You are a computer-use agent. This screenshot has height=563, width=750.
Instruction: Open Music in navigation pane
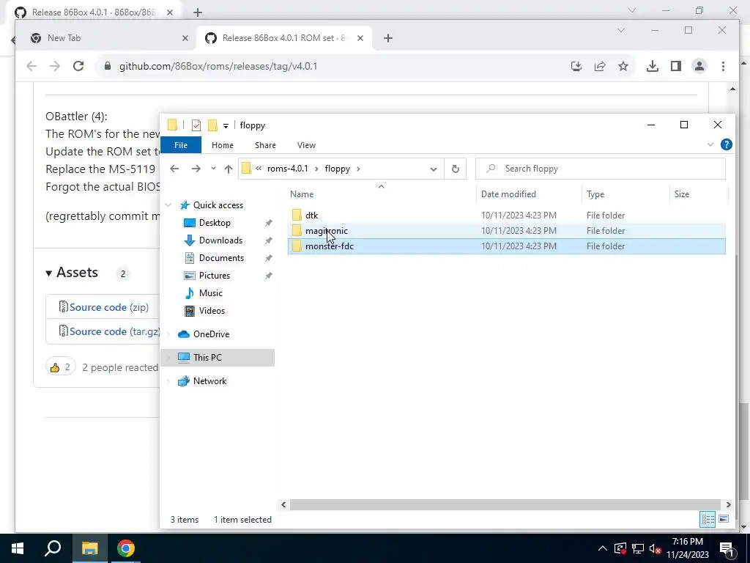tap(210, 293)
